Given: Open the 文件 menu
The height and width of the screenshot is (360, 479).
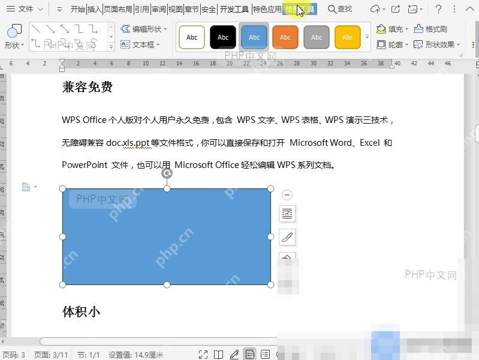Looking at the screenshot, I should coord(25,9).
